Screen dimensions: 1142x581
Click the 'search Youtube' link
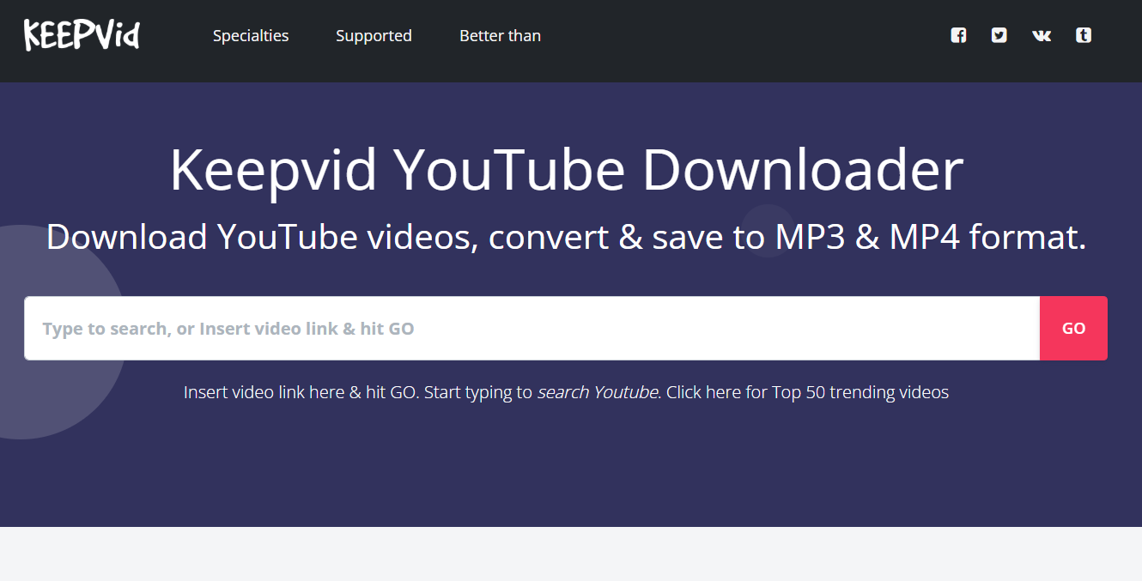point(596,391)
